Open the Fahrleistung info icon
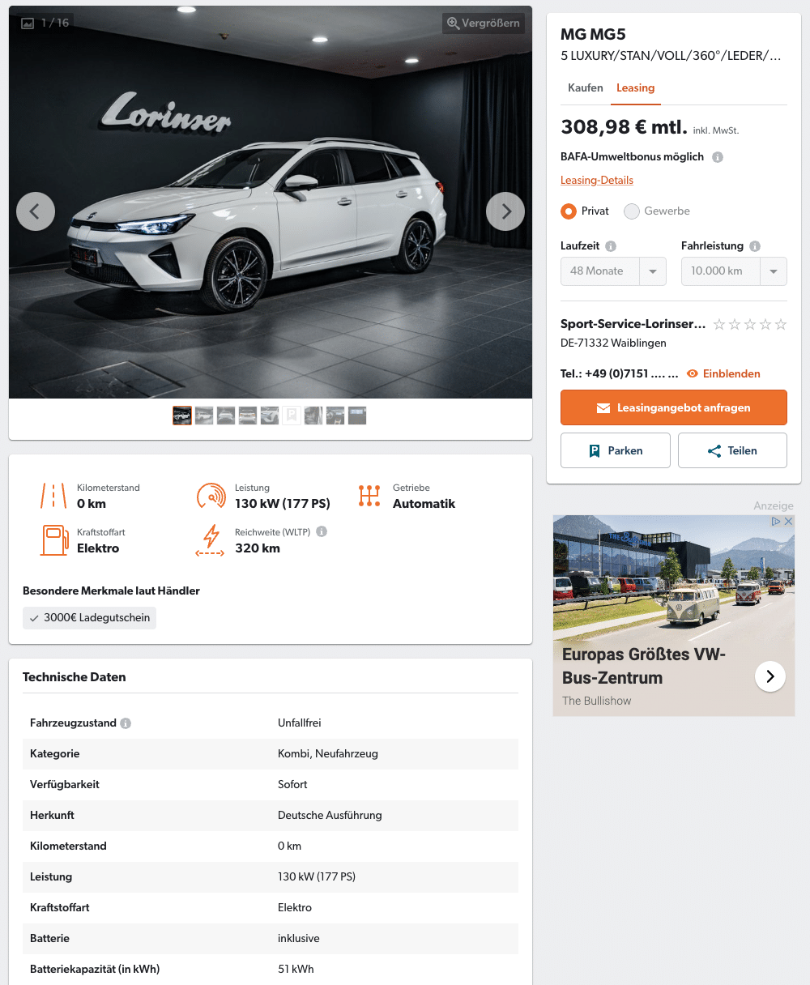 click(755, 246)
